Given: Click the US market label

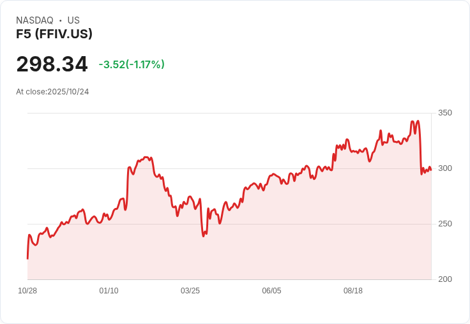Looking at the screenshot, I should point(73,20).
